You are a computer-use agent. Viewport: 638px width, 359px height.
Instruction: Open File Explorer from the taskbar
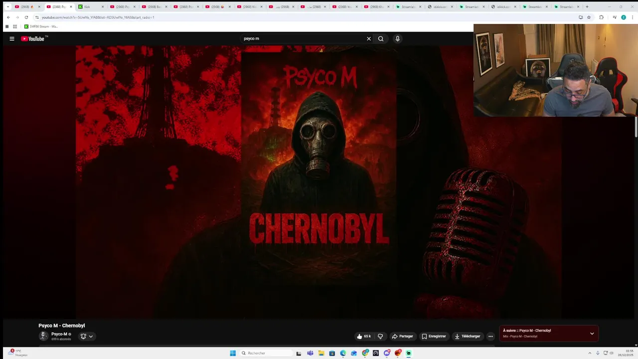point(321,353)
